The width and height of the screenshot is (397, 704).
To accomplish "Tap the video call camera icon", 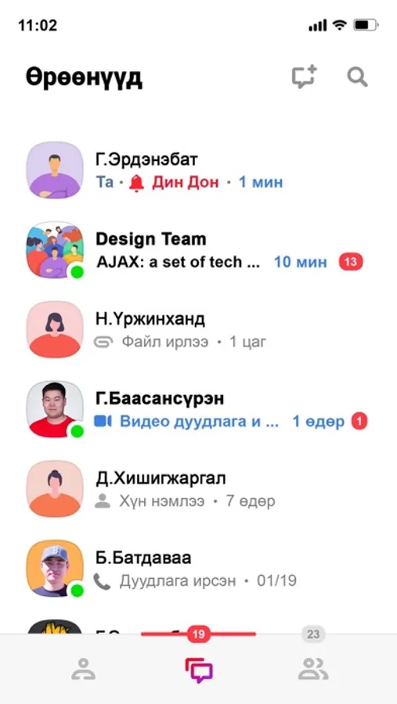I will [x=103, y=422].
